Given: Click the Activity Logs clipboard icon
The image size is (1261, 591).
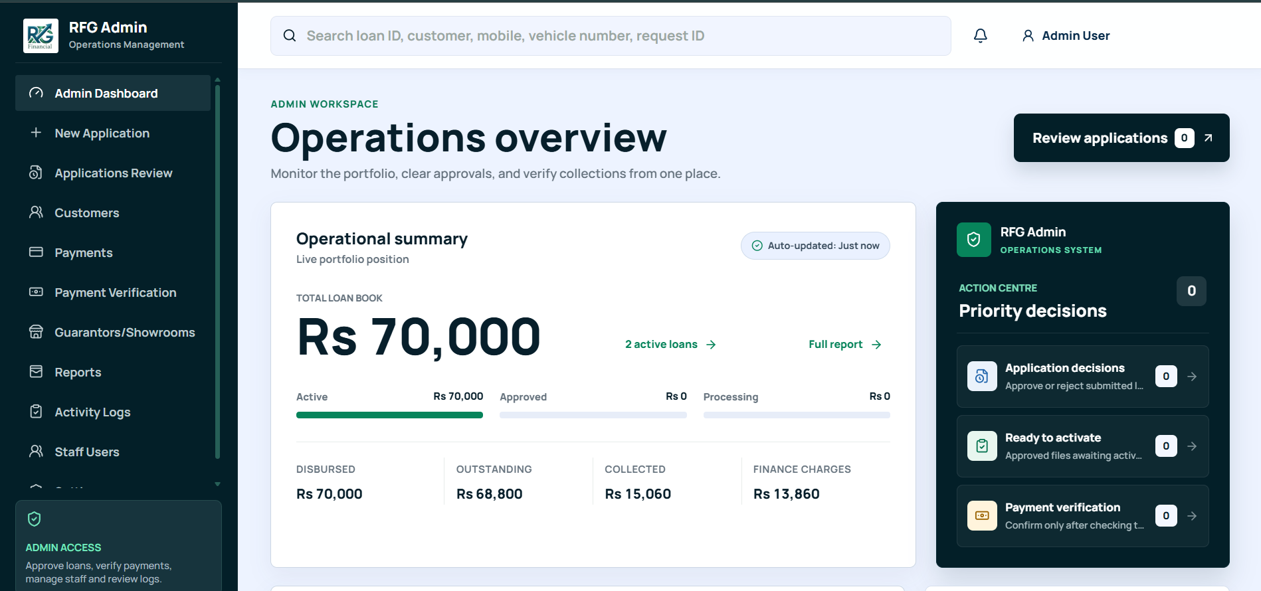Looking at the screenshot, I should tap(36, 412).
